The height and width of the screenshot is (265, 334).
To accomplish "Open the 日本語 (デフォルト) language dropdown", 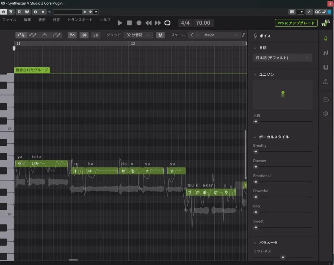I will [x=283, y=58].
